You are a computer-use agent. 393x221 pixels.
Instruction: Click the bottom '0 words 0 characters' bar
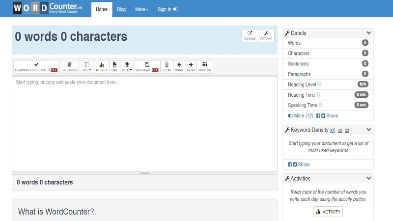pyautogui.click(x=144, y=182)
